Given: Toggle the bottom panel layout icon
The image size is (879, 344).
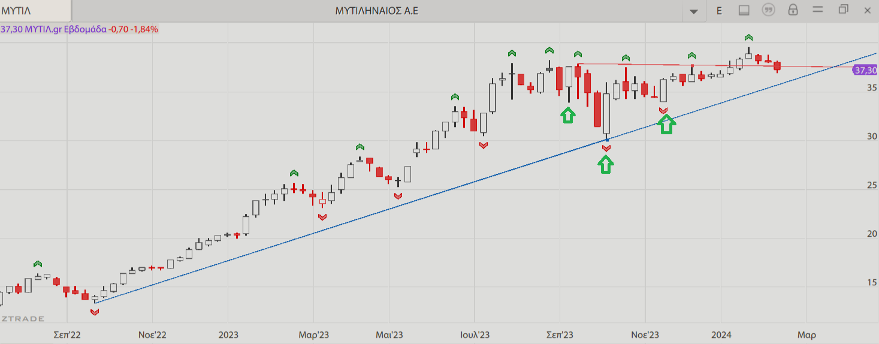Looking at the screenshot, I should click(x=744, y=10).
